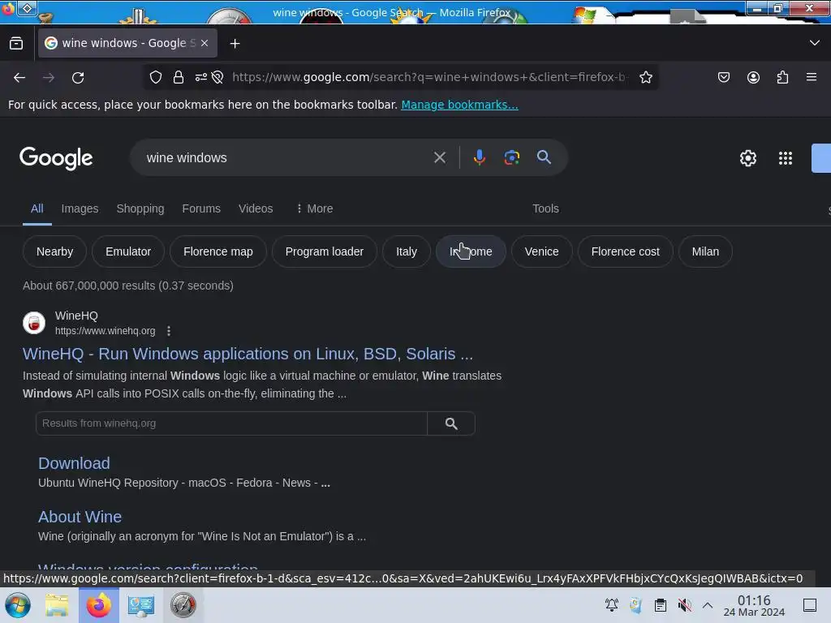The width and height of the screenshot is (831, 623).
Task: Focus the Firefox address bar URL
Action: pos(429,77)
